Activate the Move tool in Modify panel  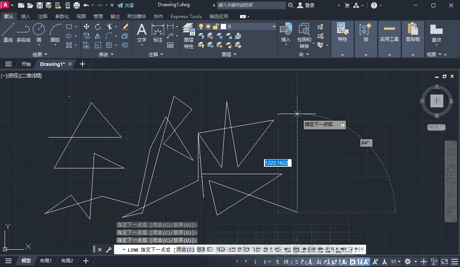coord(87,27)
